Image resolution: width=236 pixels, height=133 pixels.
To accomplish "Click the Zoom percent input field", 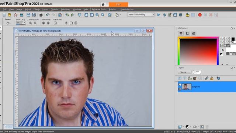I will pyautogui.click(x=19, y=23).
